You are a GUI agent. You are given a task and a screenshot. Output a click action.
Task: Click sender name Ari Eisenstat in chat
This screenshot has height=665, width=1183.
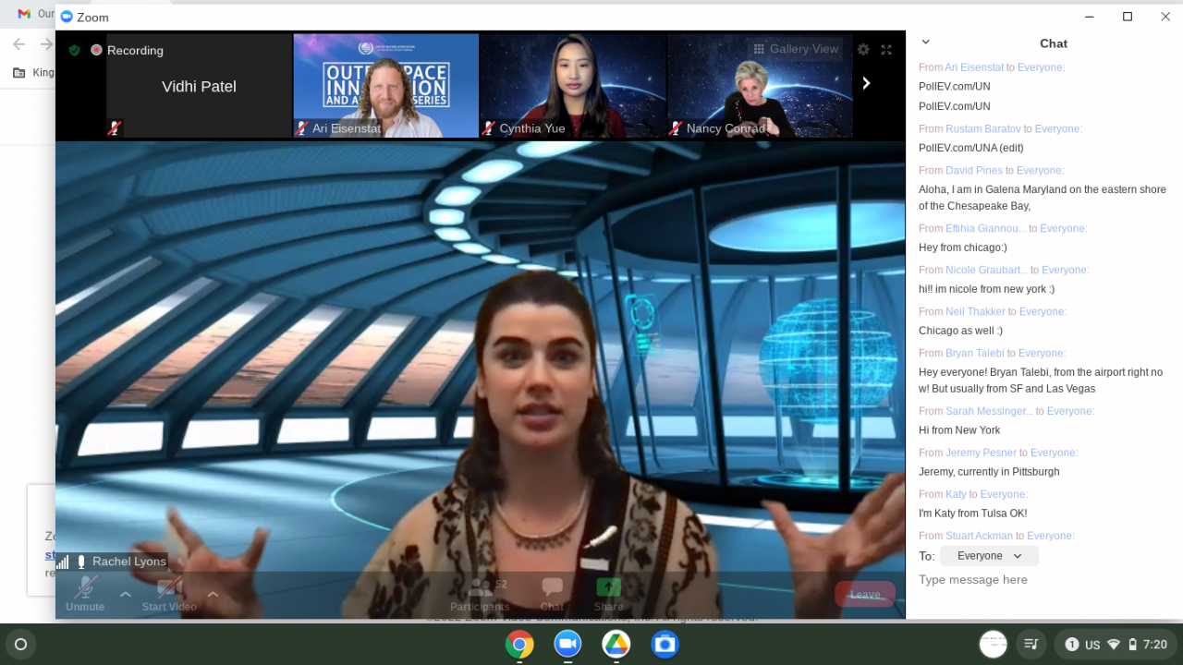point(974,67)
